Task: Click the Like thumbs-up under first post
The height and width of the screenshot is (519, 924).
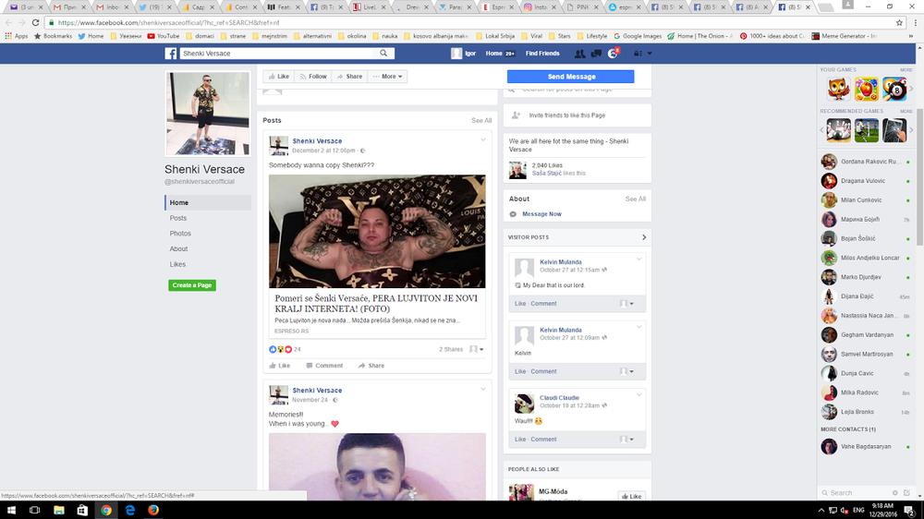Action: tap(279, 366)
